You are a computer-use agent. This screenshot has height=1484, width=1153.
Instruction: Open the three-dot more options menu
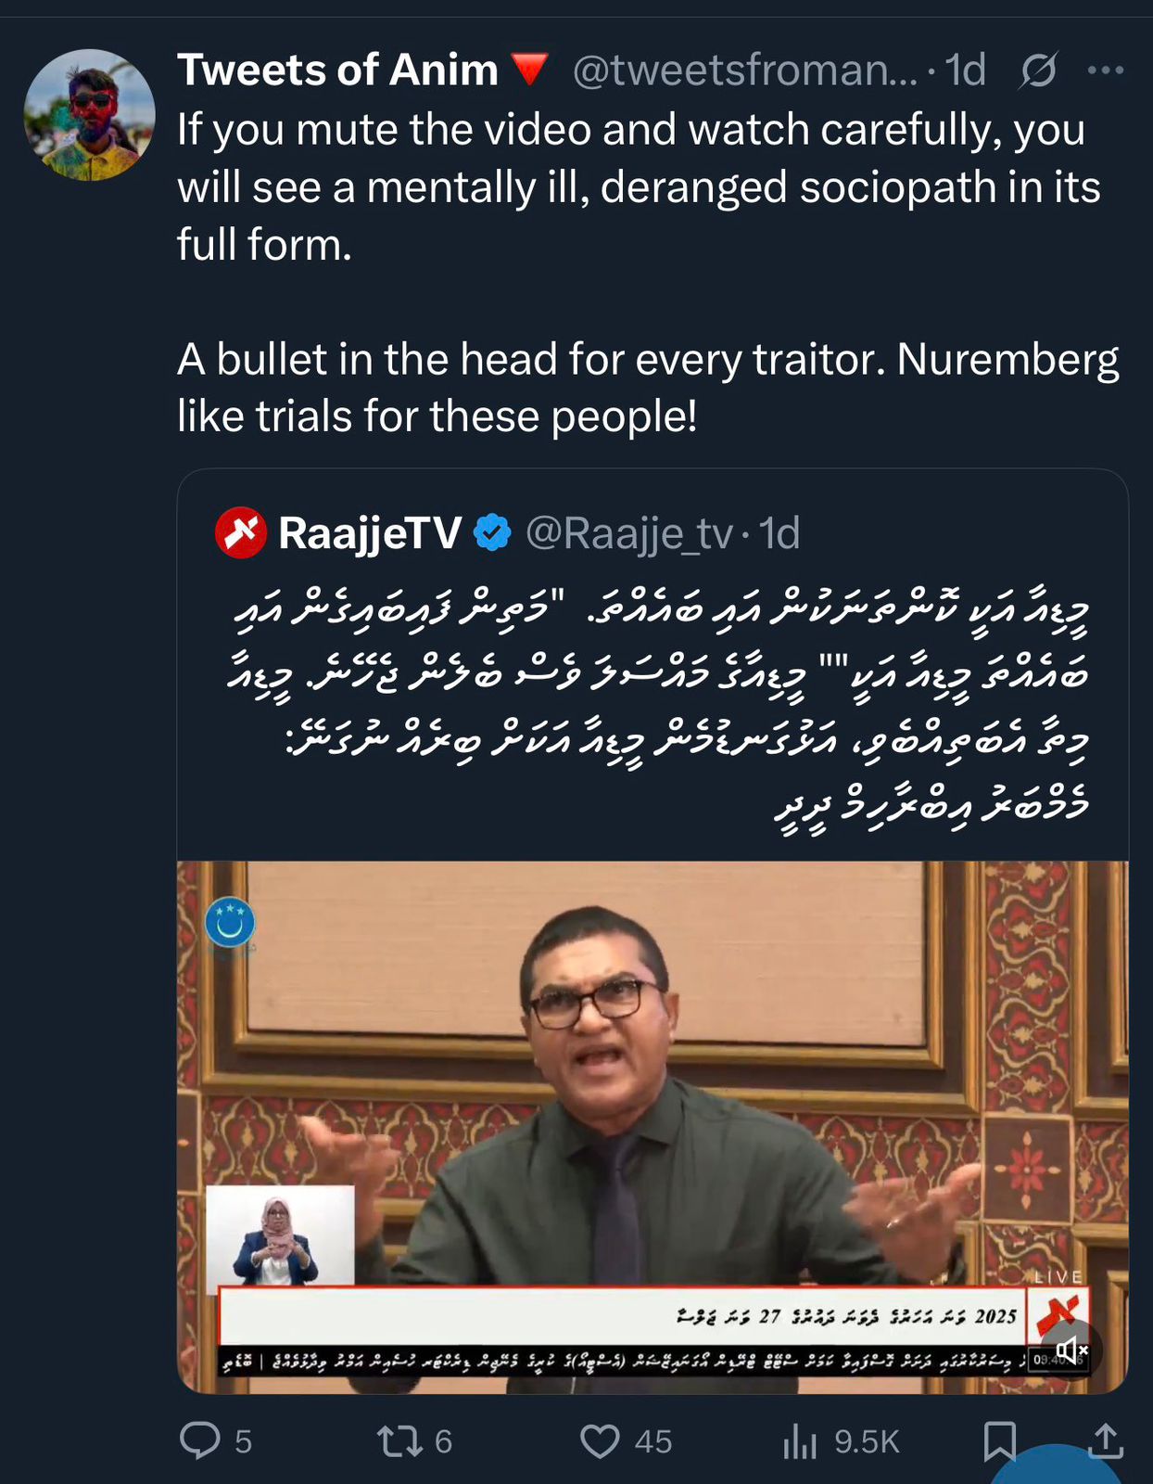[1106, 70]
